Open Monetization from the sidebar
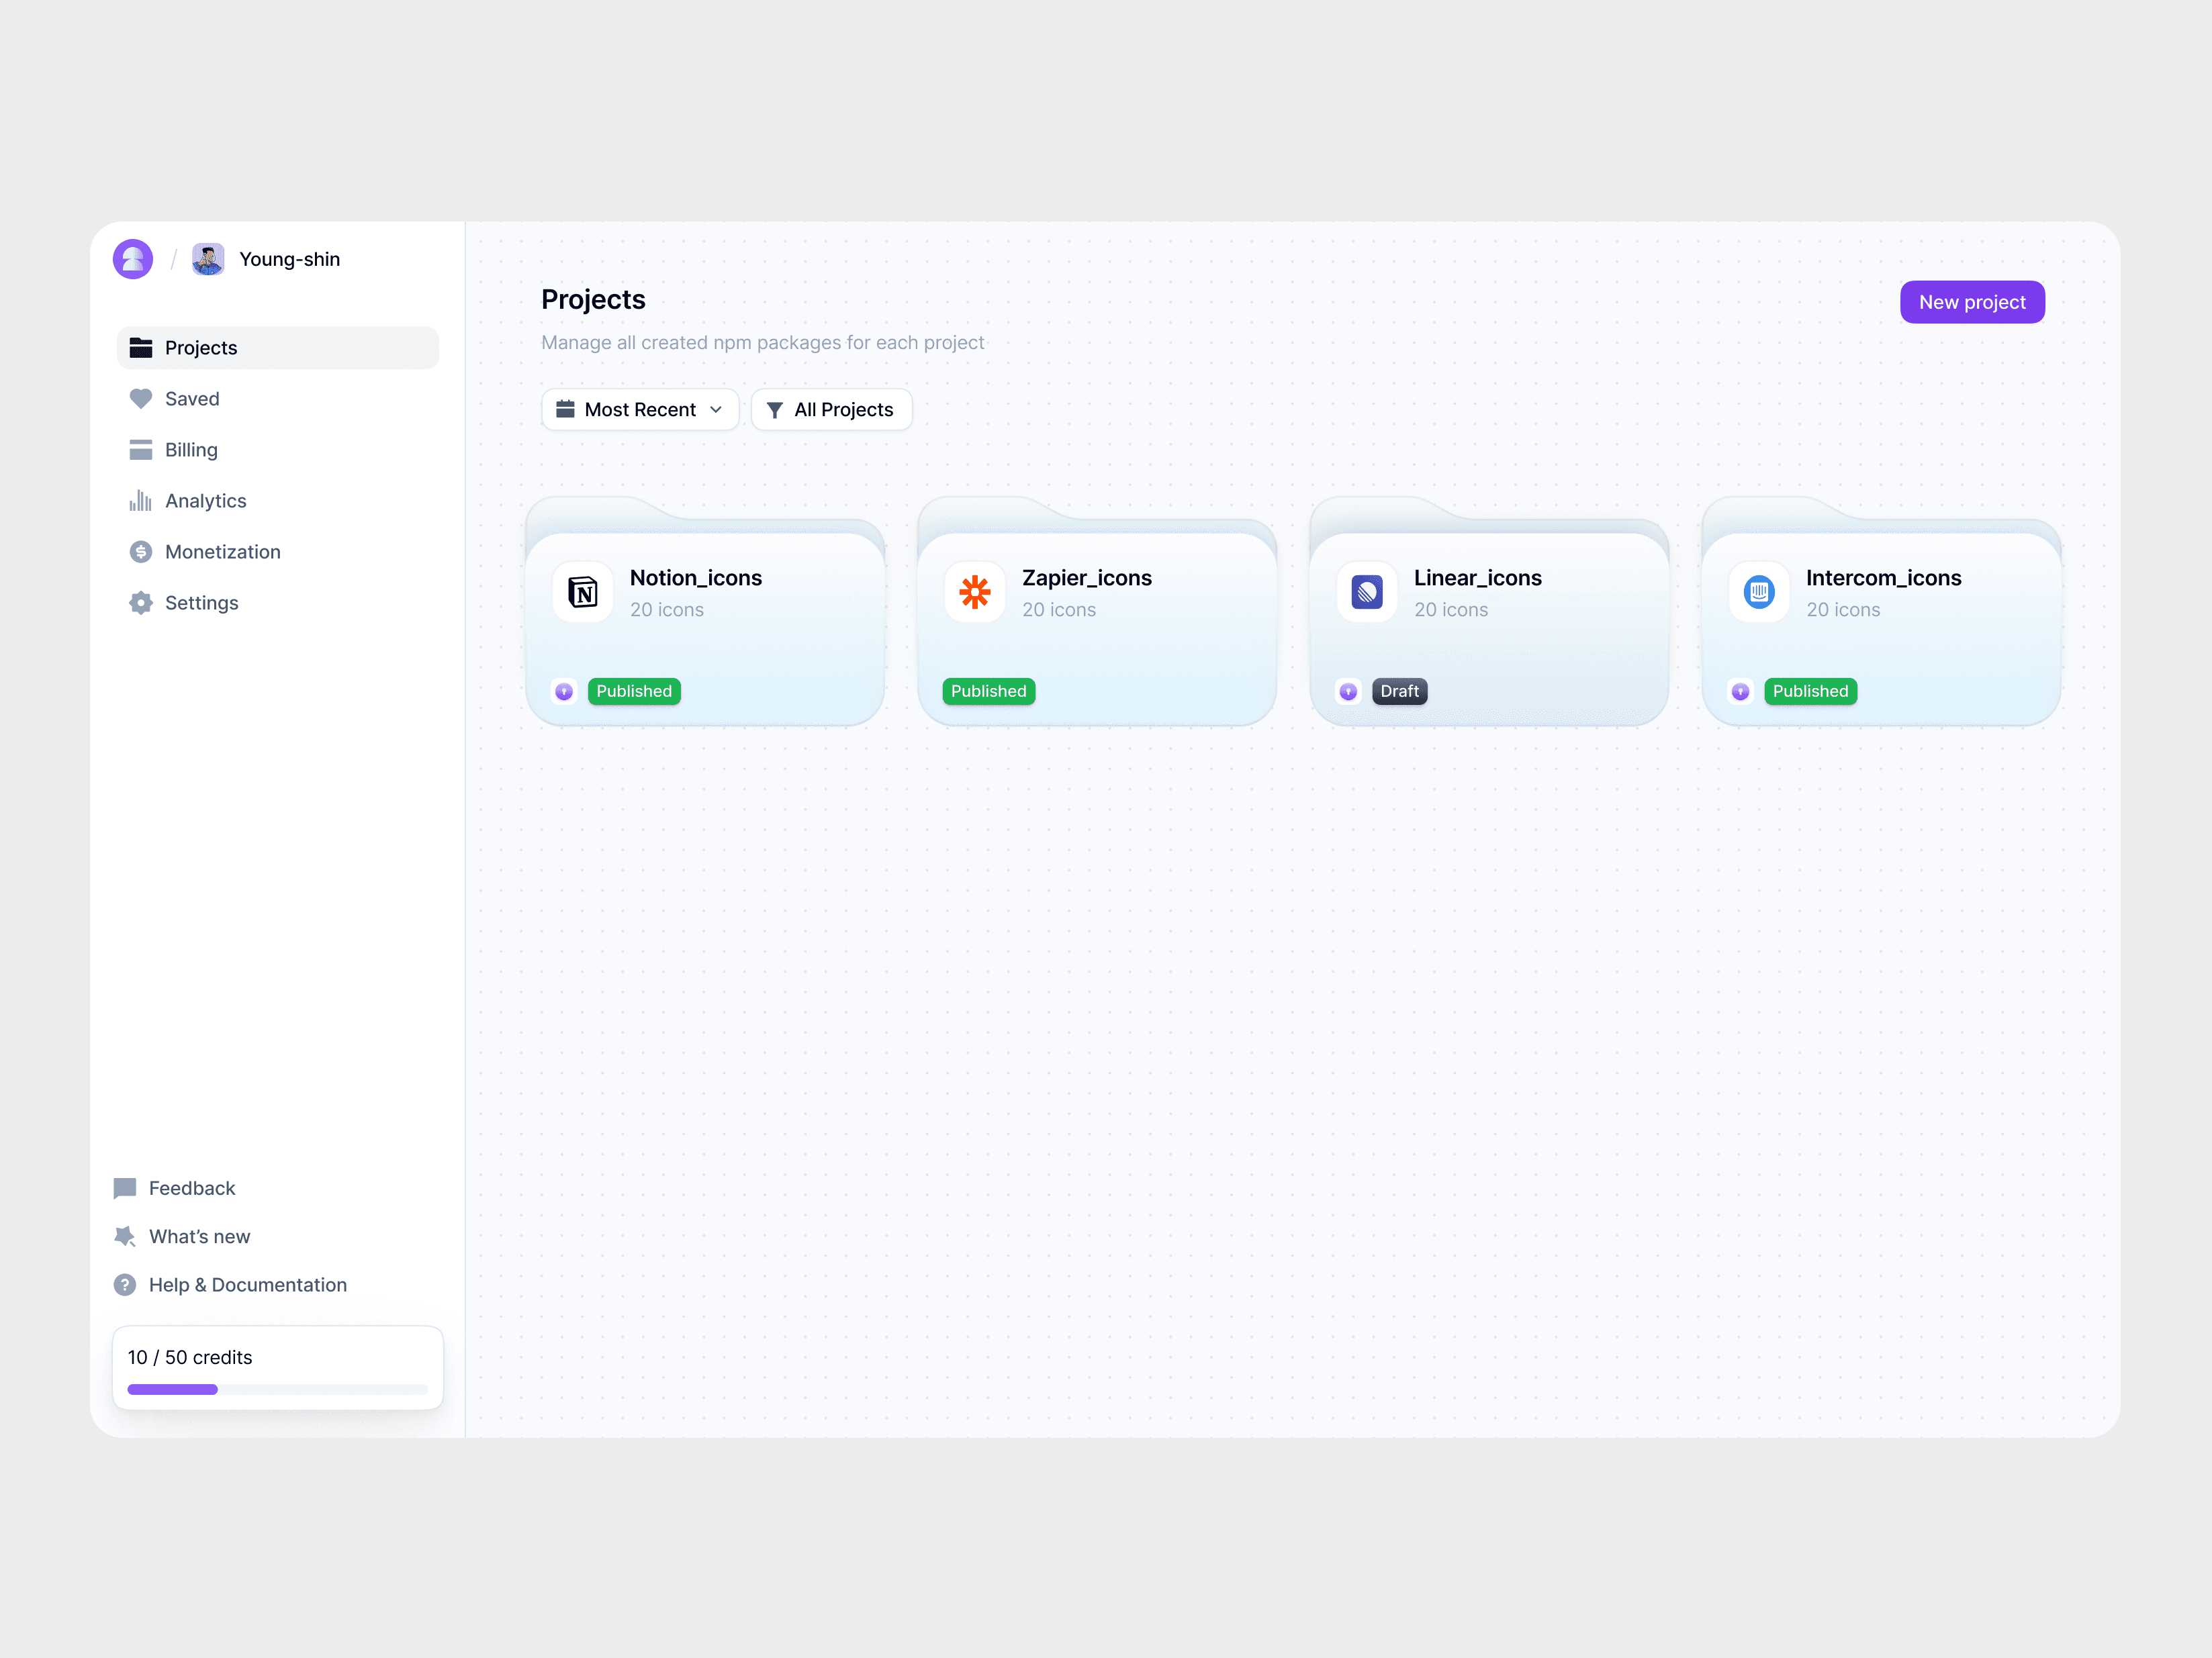 click(222, 552)
